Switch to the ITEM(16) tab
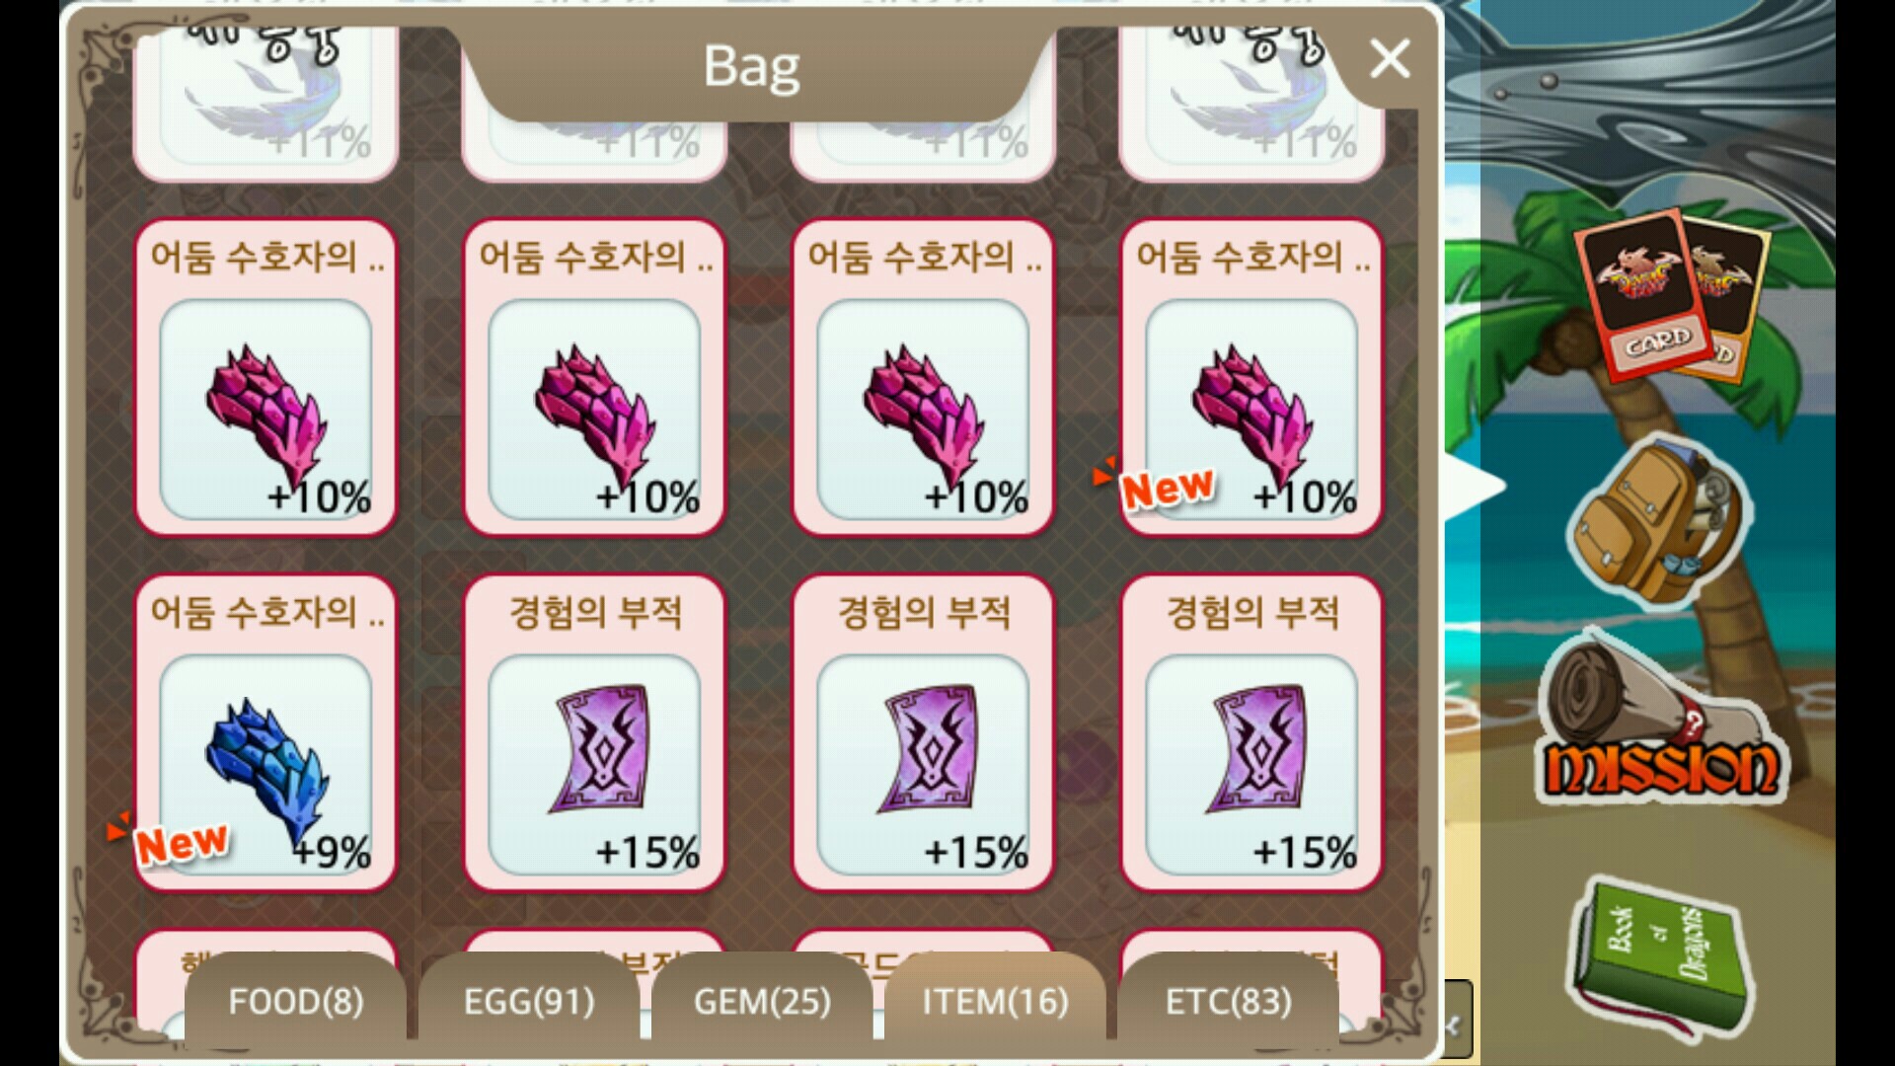 pos(995,999)
